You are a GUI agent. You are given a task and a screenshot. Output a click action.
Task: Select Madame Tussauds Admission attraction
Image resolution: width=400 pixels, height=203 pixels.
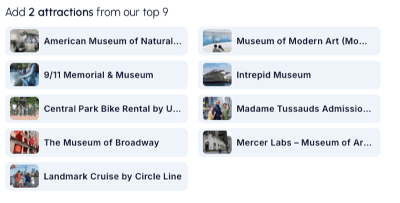coord(289,108)
